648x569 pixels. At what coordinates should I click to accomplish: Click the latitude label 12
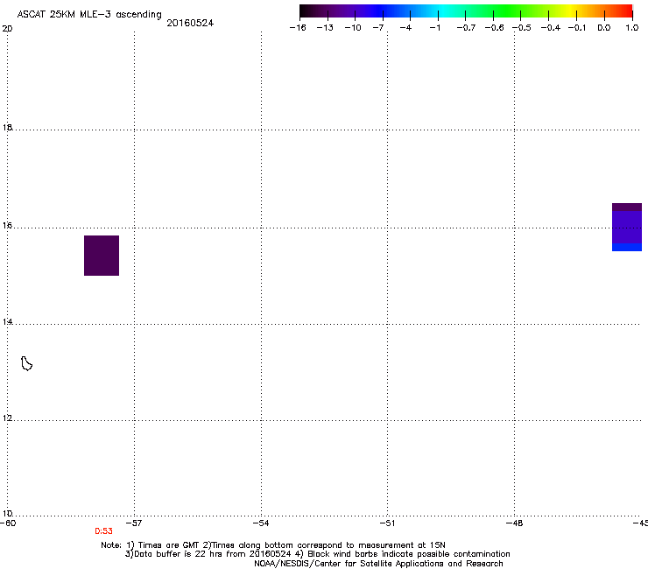point(7,418)
